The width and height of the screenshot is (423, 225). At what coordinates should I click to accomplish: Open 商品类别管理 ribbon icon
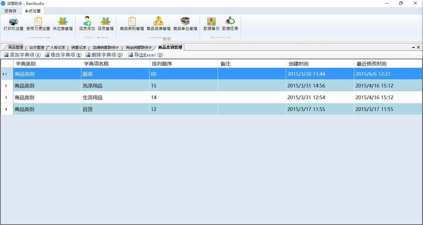pos(132,24)
